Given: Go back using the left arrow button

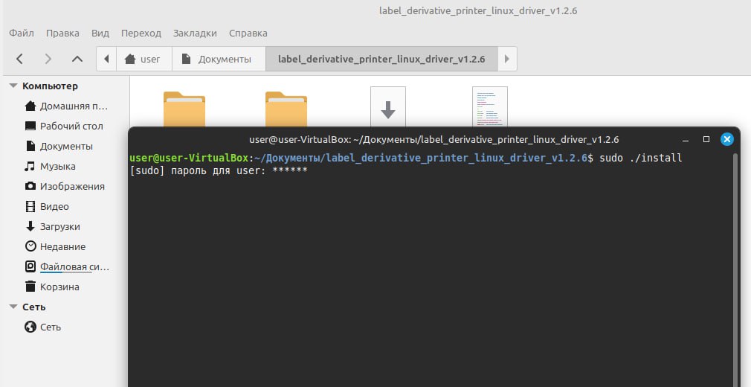Looking at the screenshot, I should click(19, 59).
